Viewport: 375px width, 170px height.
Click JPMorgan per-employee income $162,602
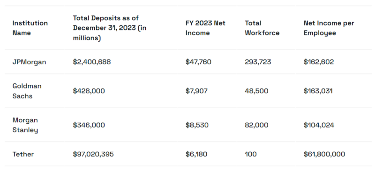319,62
